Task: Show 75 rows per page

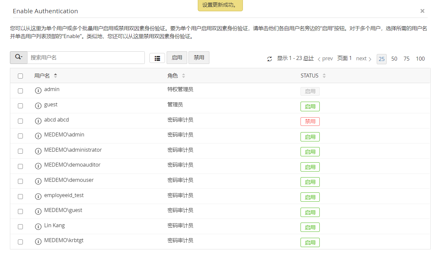Action: 407,59
